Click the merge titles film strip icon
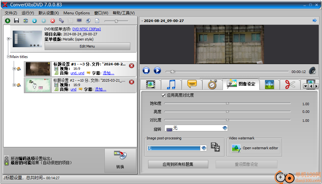The width and height of the screenshot is (322, 184). coord(25,20)
